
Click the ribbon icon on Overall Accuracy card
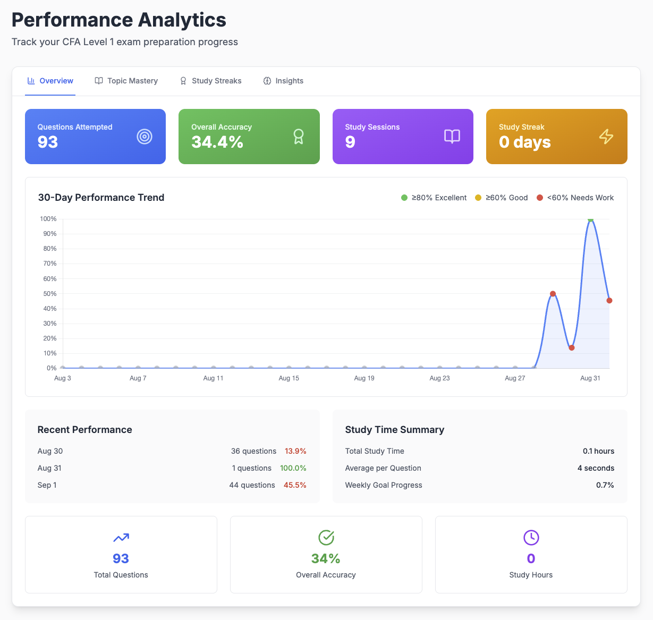[298, 136]
